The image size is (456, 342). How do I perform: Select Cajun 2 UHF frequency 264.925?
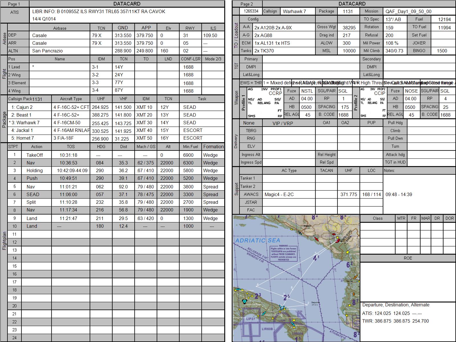click(x=100, y=107)
